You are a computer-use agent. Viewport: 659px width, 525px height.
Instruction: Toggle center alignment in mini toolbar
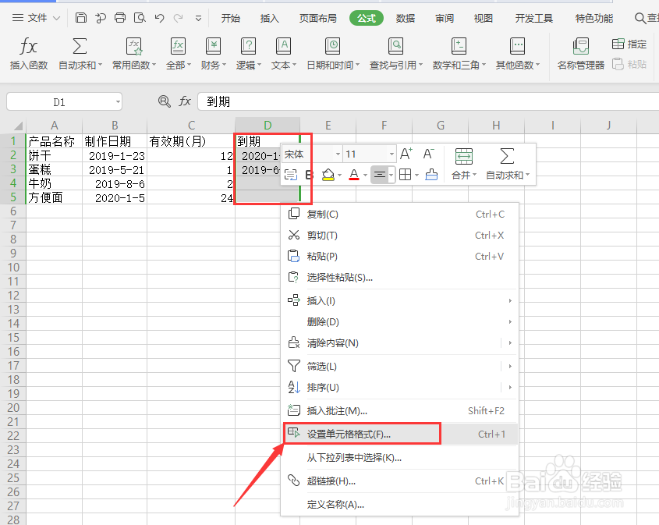click(x=380, y=174)
